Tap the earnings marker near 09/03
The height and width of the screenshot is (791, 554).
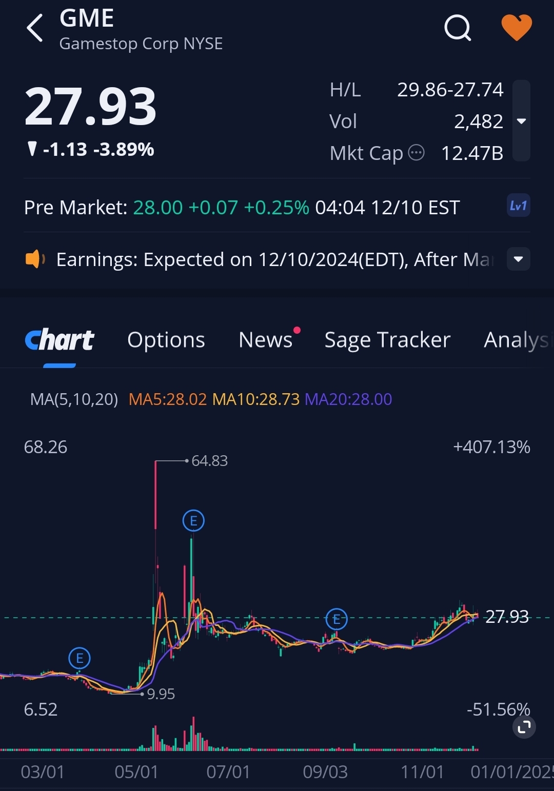point(337,619)
